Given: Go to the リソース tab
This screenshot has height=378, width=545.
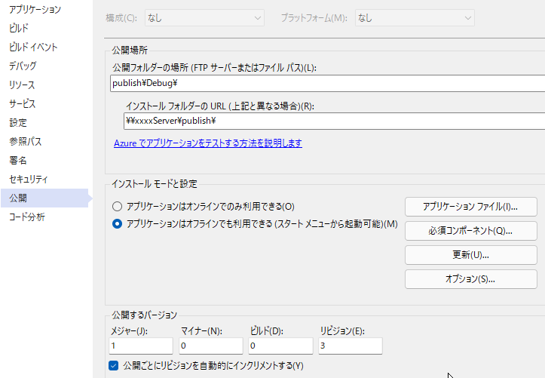Looking at the screenshot, I should (x=22, y=85).
